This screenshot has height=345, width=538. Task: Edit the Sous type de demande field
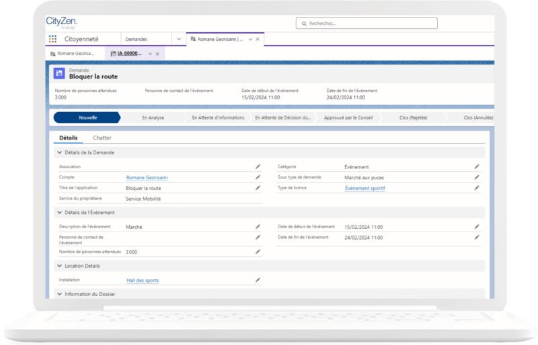(477, 177)
